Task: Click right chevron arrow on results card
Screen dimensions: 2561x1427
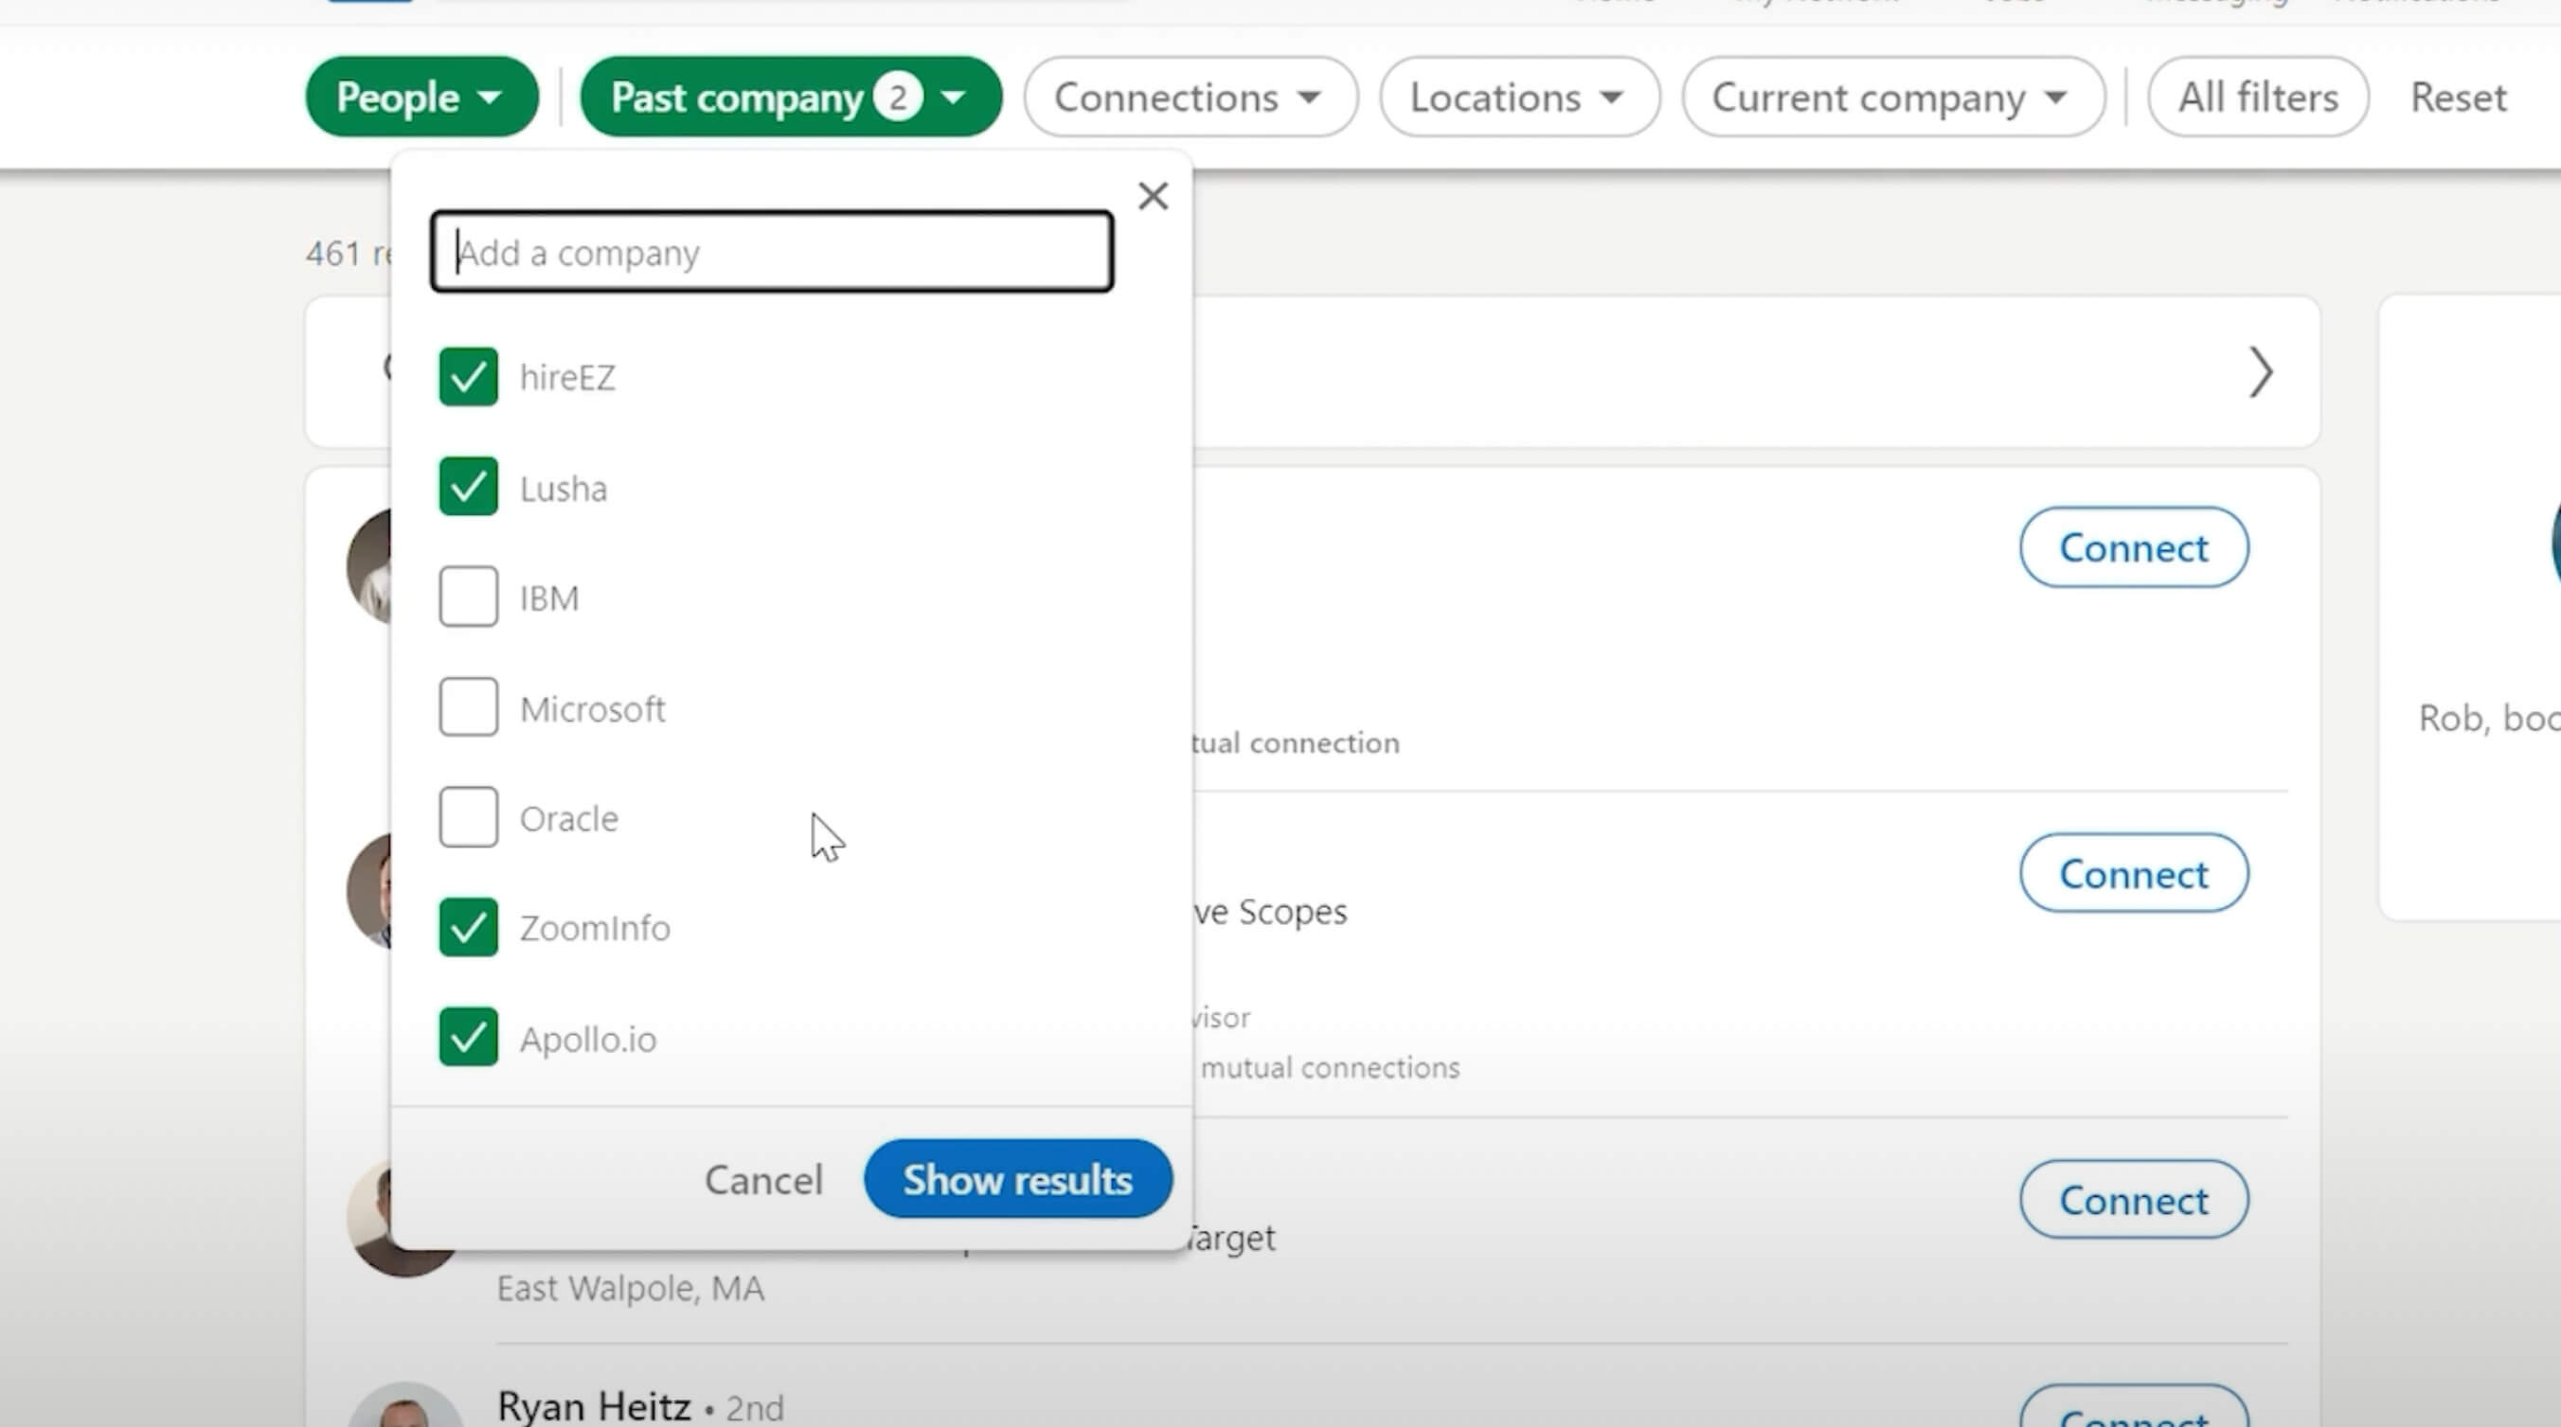Action: [x=2260, y=373]
